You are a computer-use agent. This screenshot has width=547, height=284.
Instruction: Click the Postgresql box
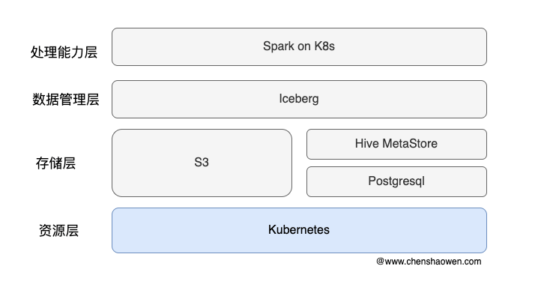pyautogui.click(x=396, y=181)
